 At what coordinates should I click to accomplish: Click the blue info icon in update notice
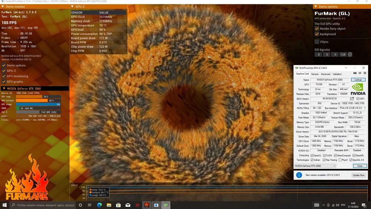(x=299, y=175)
